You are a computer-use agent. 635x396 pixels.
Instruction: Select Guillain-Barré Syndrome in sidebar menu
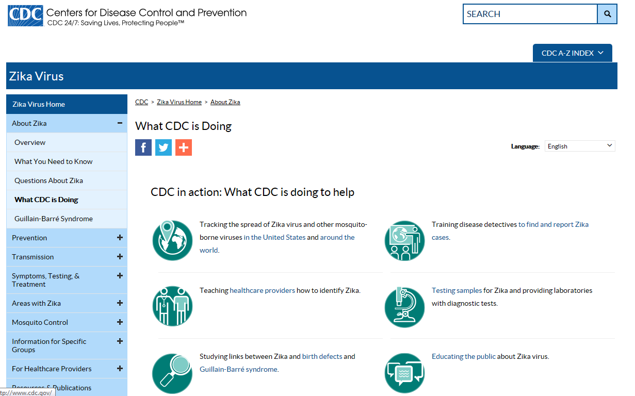tap(54, 219)
